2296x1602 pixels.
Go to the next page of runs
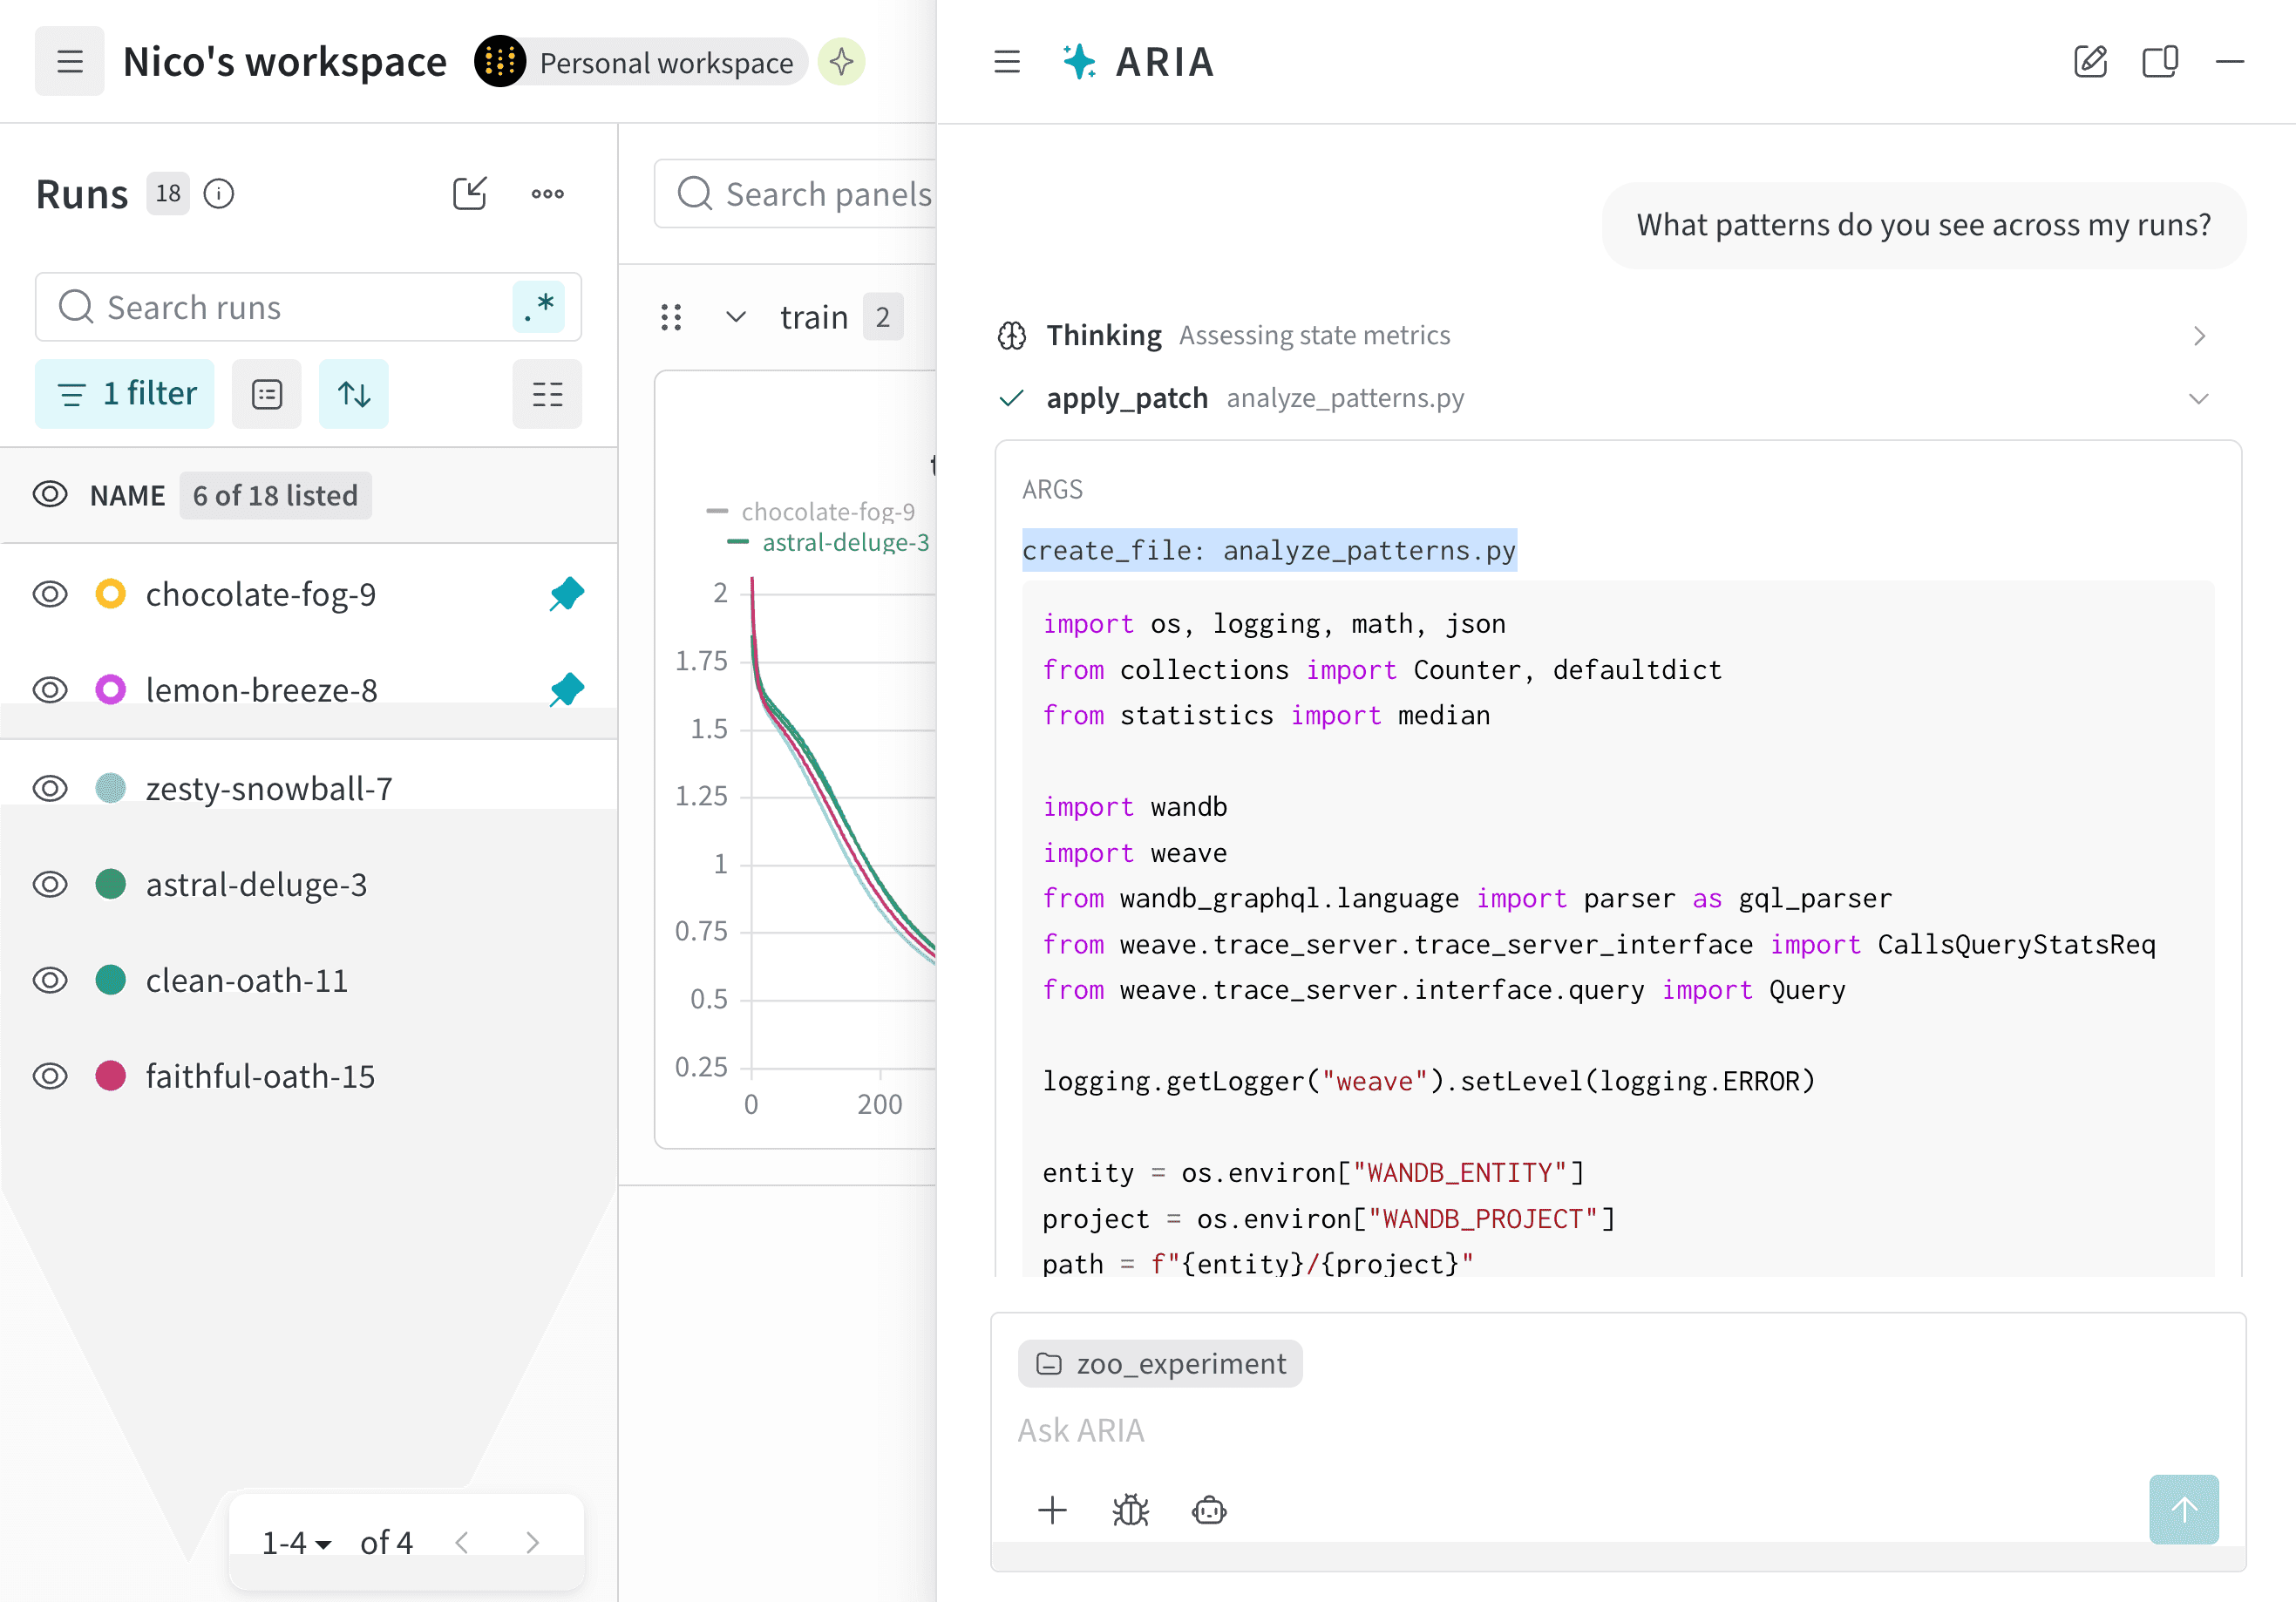[x=533, y=1543]
